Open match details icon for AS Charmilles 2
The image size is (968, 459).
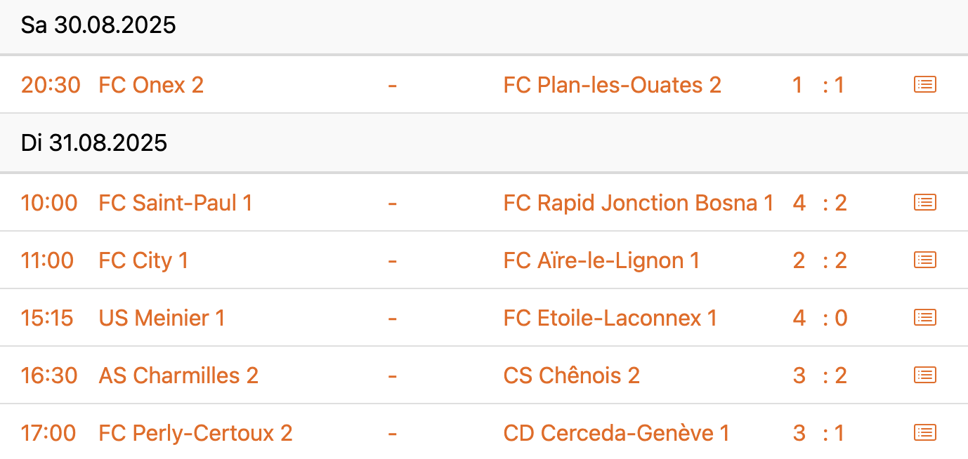point(924,375)
